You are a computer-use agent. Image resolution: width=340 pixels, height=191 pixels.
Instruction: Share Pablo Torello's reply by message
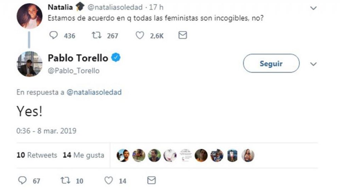pos(151,180)
